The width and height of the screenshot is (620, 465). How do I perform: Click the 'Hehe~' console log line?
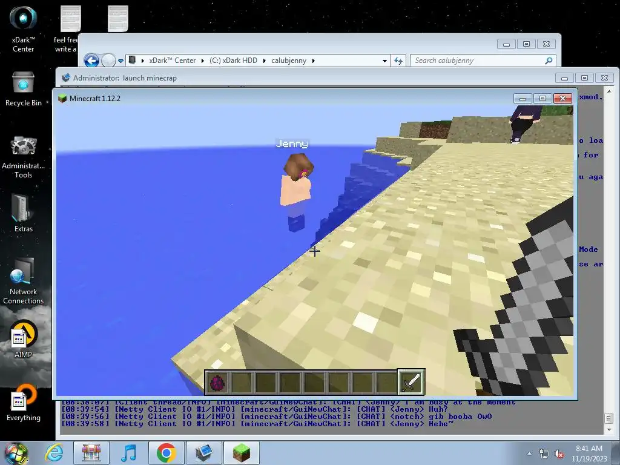(258, 423)
